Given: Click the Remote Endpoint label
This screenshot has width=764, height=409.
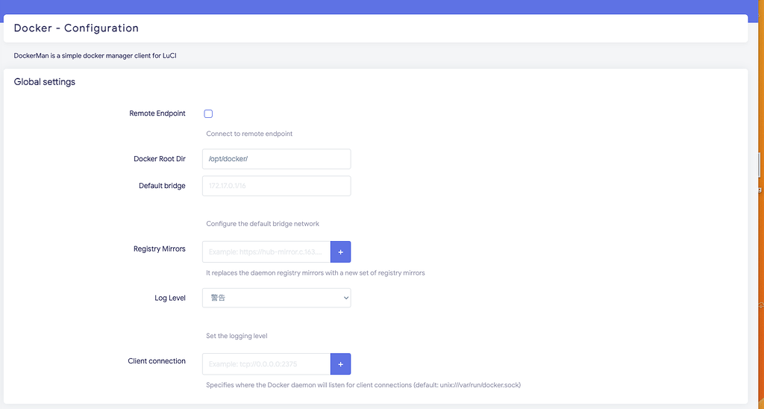Looking at the screenshot, I should (157, 113).
